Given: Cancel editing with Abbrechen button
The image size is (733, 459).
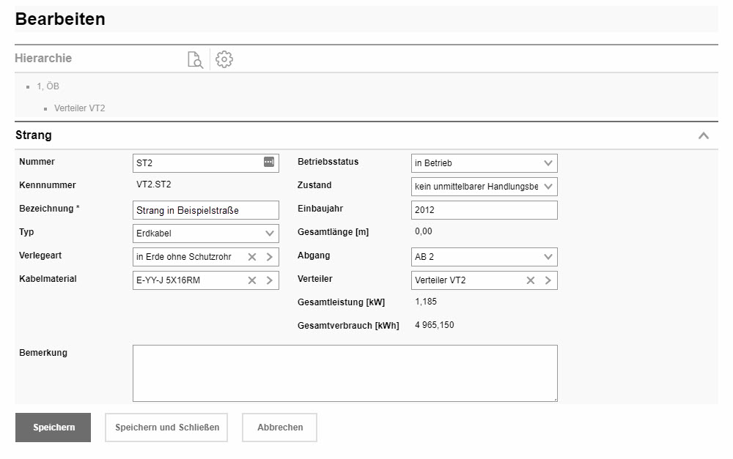Looking at the screenshot, I should point(280,428).
